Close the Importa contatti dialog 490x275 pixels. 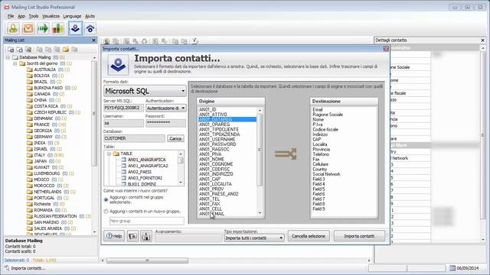[386, 49]
